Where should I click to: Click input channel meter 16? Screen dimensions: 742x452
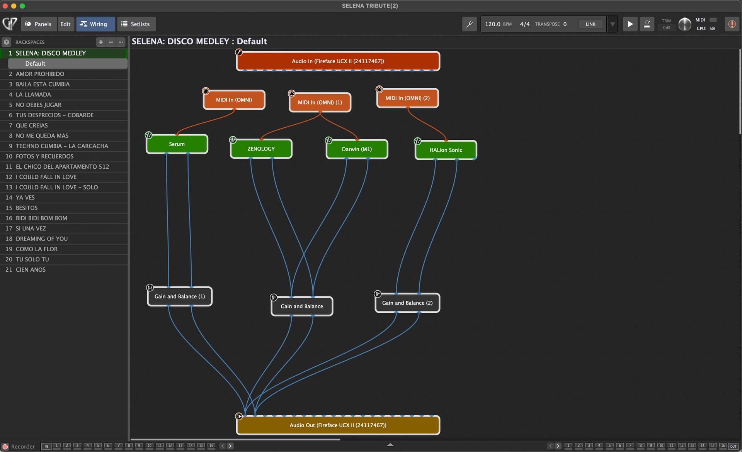[211, 446]
